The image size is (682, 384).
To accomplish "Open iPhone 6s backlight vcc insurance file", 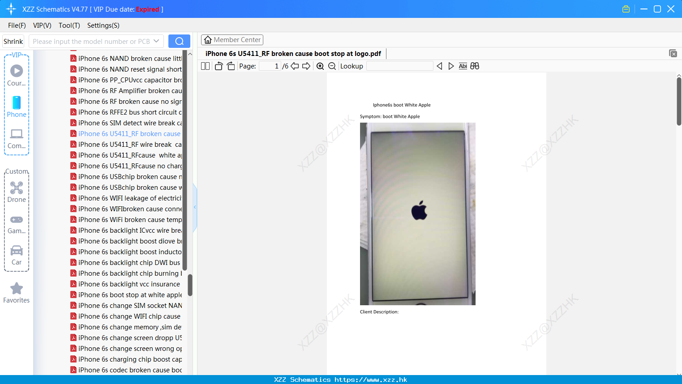I will [x=126, y=284].
